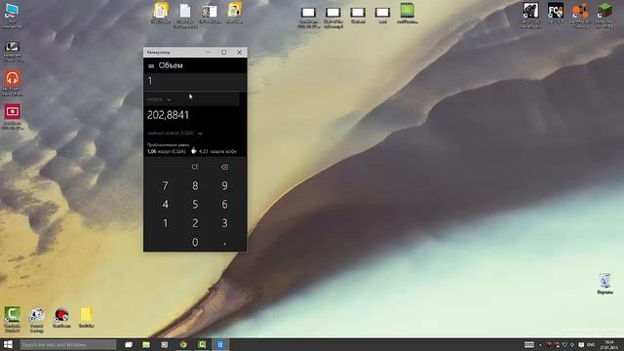Select the orange Blender-like desktop shortcut
The width and height of the screenshot is (624, 351).
tap(581, 16)
